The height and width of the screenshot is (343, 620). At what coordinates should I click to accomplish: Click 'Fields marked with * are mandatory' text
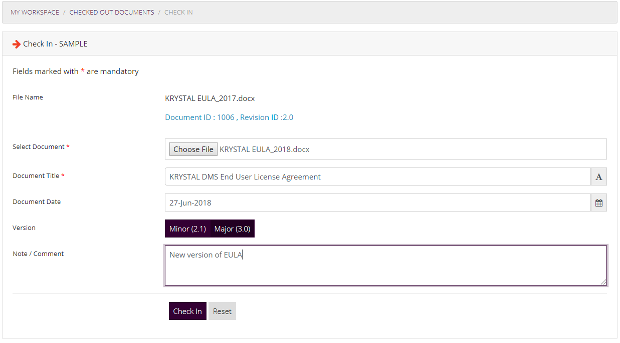(x=76, y=71)
